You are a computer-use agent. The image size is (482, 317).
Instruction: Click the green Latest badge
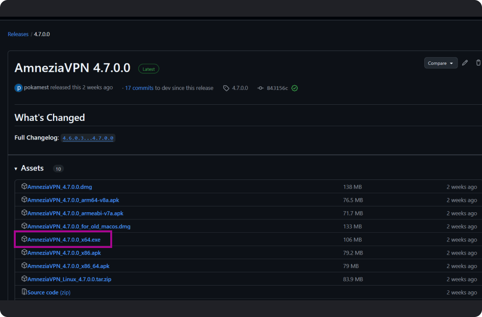coord(148,69)
